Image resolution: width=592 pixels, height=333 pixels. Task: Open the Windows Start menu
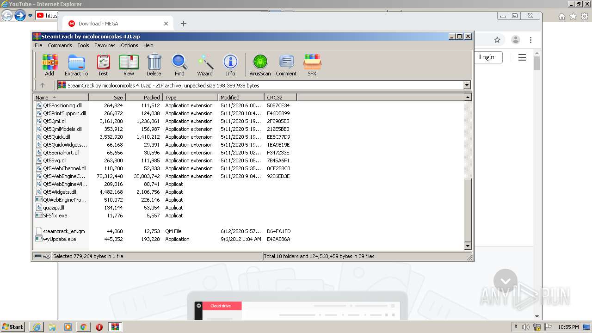tap(12, 327)
